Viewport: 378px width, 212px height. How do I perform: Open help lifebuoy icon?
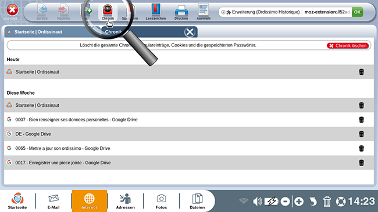pos(341,202)
